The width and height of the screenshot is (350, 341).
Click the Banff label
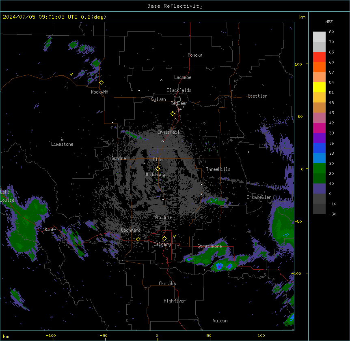point(50,230)
